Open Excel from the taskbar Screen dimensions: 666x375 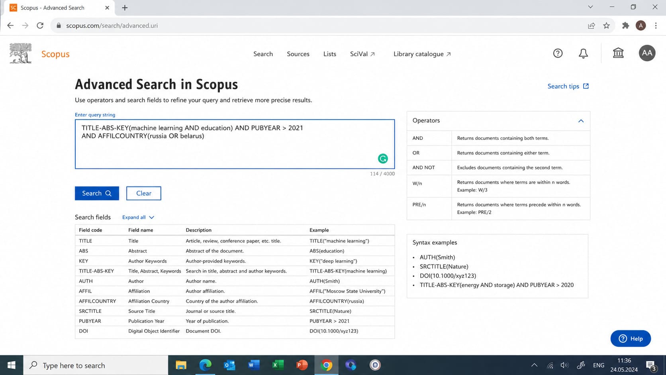(278, 365)
